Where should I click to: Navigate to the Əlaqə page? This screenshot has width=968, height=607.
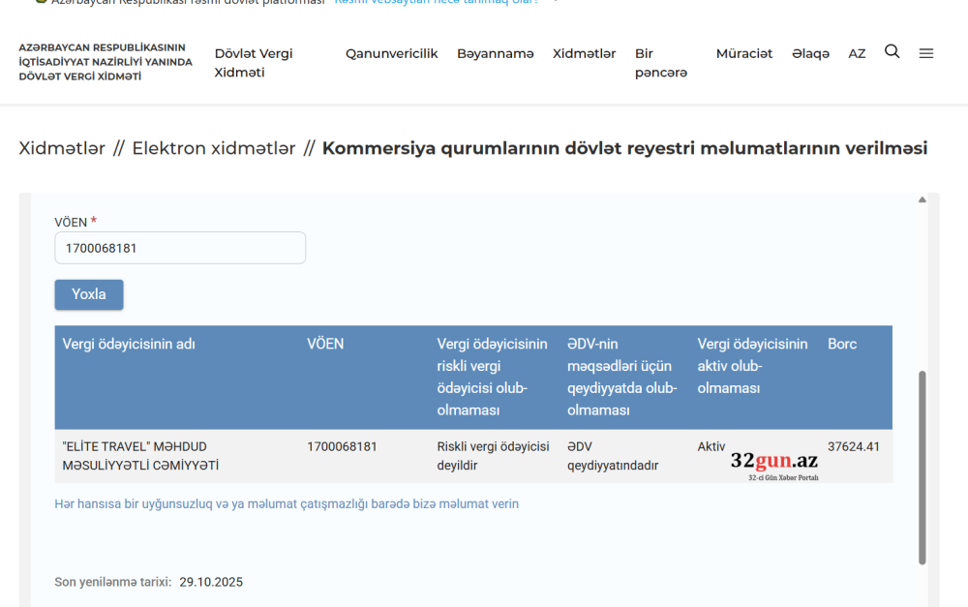click(x=810, y=53)
